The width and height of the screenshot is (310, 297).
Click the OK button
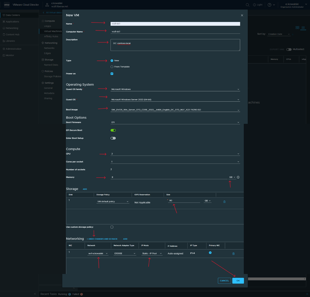238,281
